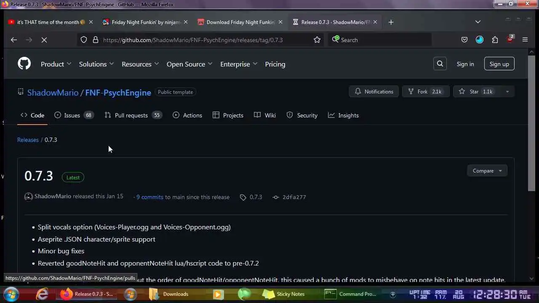The height and width of the screenshot is (303, 539).
Task: Open the Code tab
Action: (x=32, y=115)
